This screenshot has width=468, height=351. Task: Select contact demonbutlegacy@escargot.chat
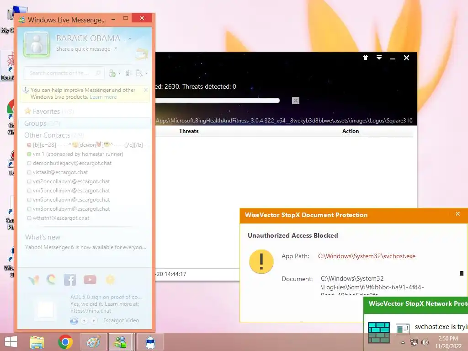click(69, 163)
